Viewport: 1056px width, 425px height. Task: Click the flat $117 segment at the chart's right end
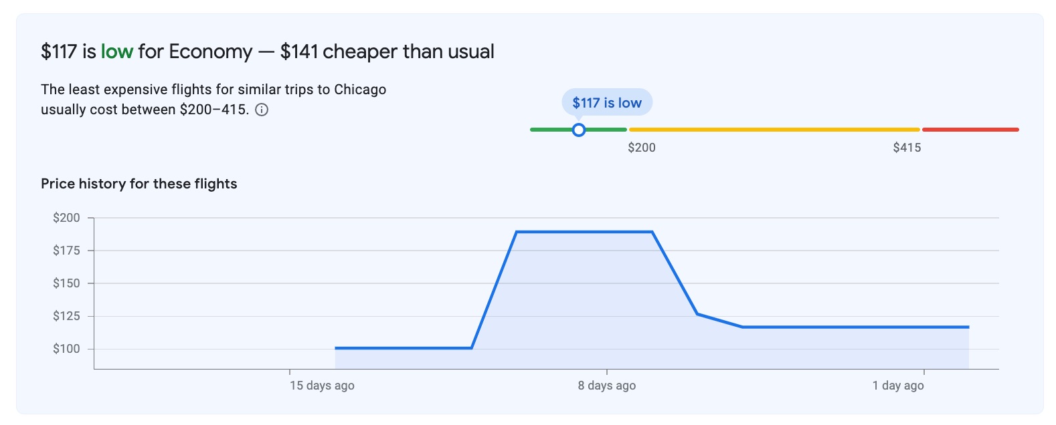pyautogui.click(x=870, y=327)
